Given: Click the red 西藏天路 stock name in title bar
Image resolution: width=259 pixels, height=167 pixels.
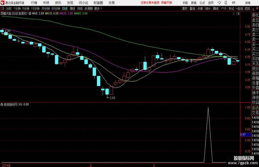Looking at the screenshot, I should click(x=167, y=3).
